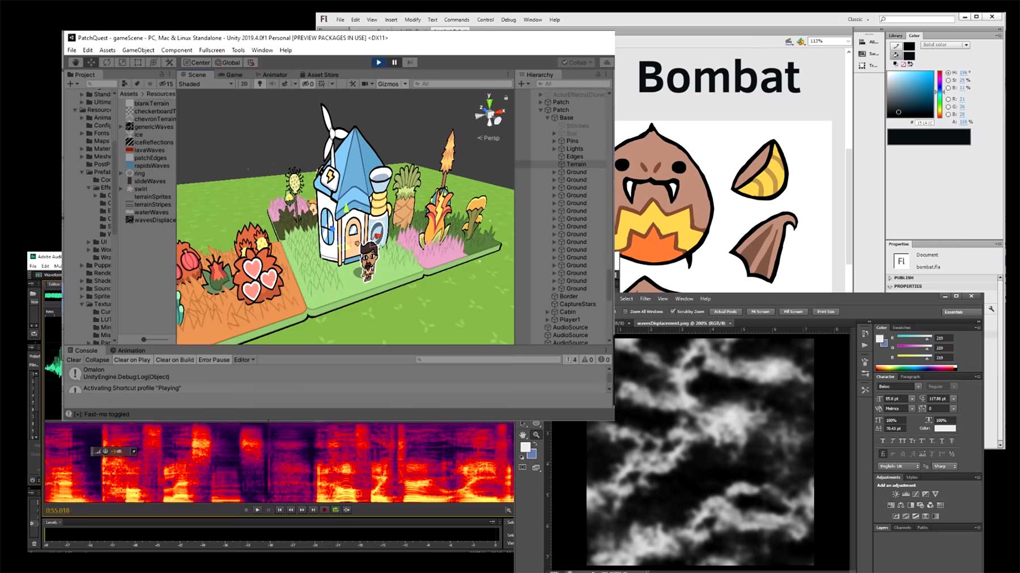1020x573 pixels.
Task: Click Clear in the Unity Console
Action: click(74, 360)
